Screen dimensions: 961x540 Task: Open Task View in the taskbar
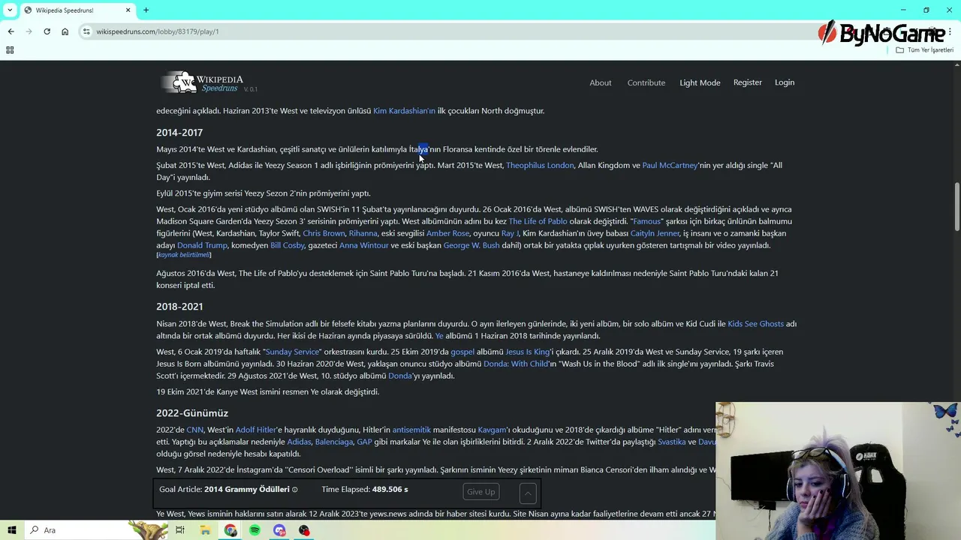pyautogui.click(x=180, y=530)
